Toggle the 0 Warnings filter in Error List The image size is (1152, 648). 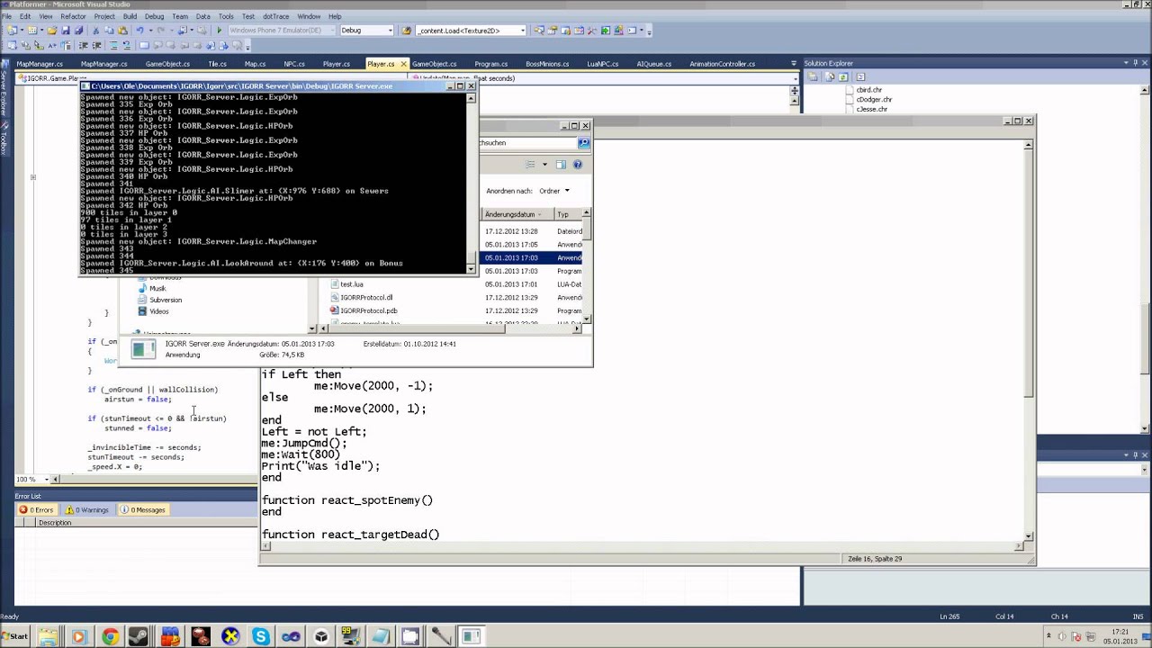click(x=87, y=510)
